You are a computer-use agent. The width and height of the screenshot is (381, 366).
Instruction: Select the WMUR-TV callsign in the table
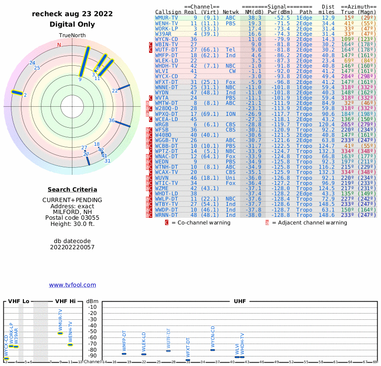(167, 18)
